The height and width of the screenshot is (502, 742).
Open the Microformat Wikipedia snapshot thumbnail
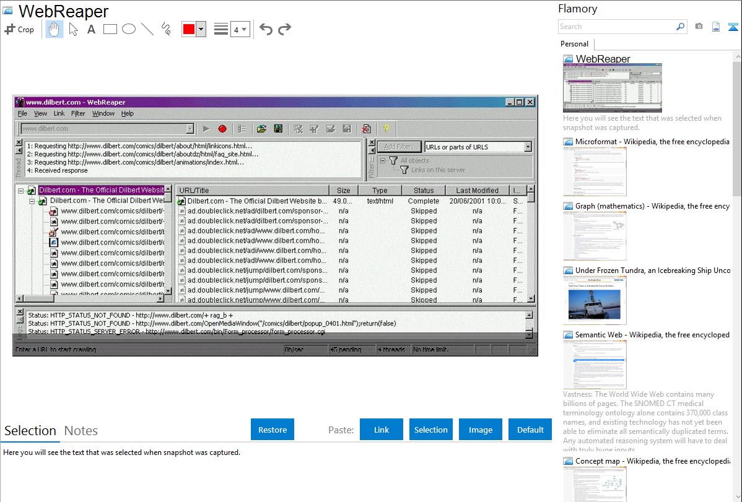pyautogui.click(x=595, y=171)
